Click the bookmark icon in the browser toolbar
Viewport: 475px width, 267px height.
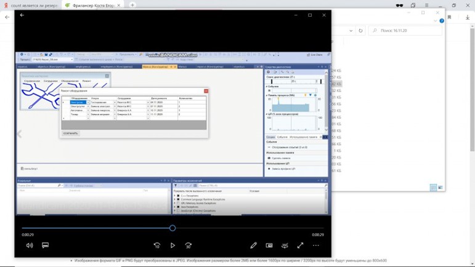(449, 17)
